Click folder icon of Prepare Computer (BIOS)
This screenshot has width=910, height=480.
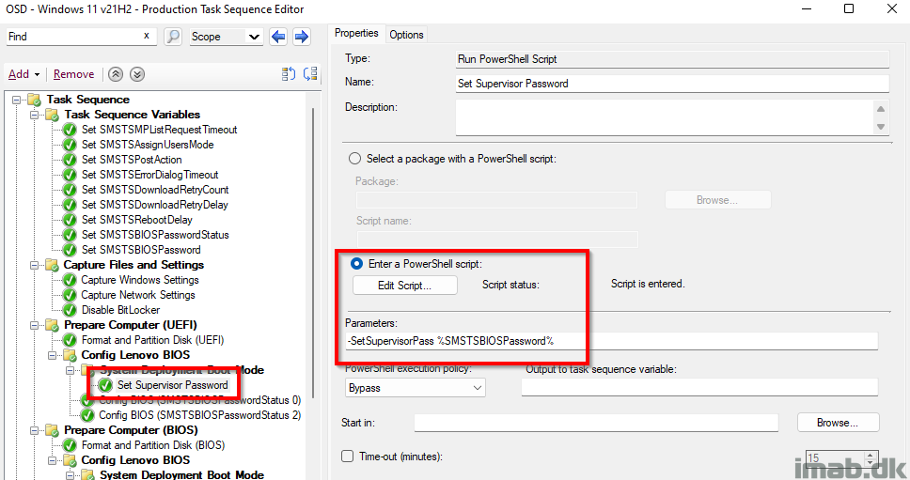[x=52, y=430]
